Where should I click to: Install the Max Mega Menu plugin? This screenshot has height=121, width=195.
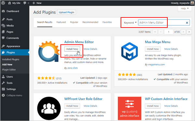pos(153,49)
